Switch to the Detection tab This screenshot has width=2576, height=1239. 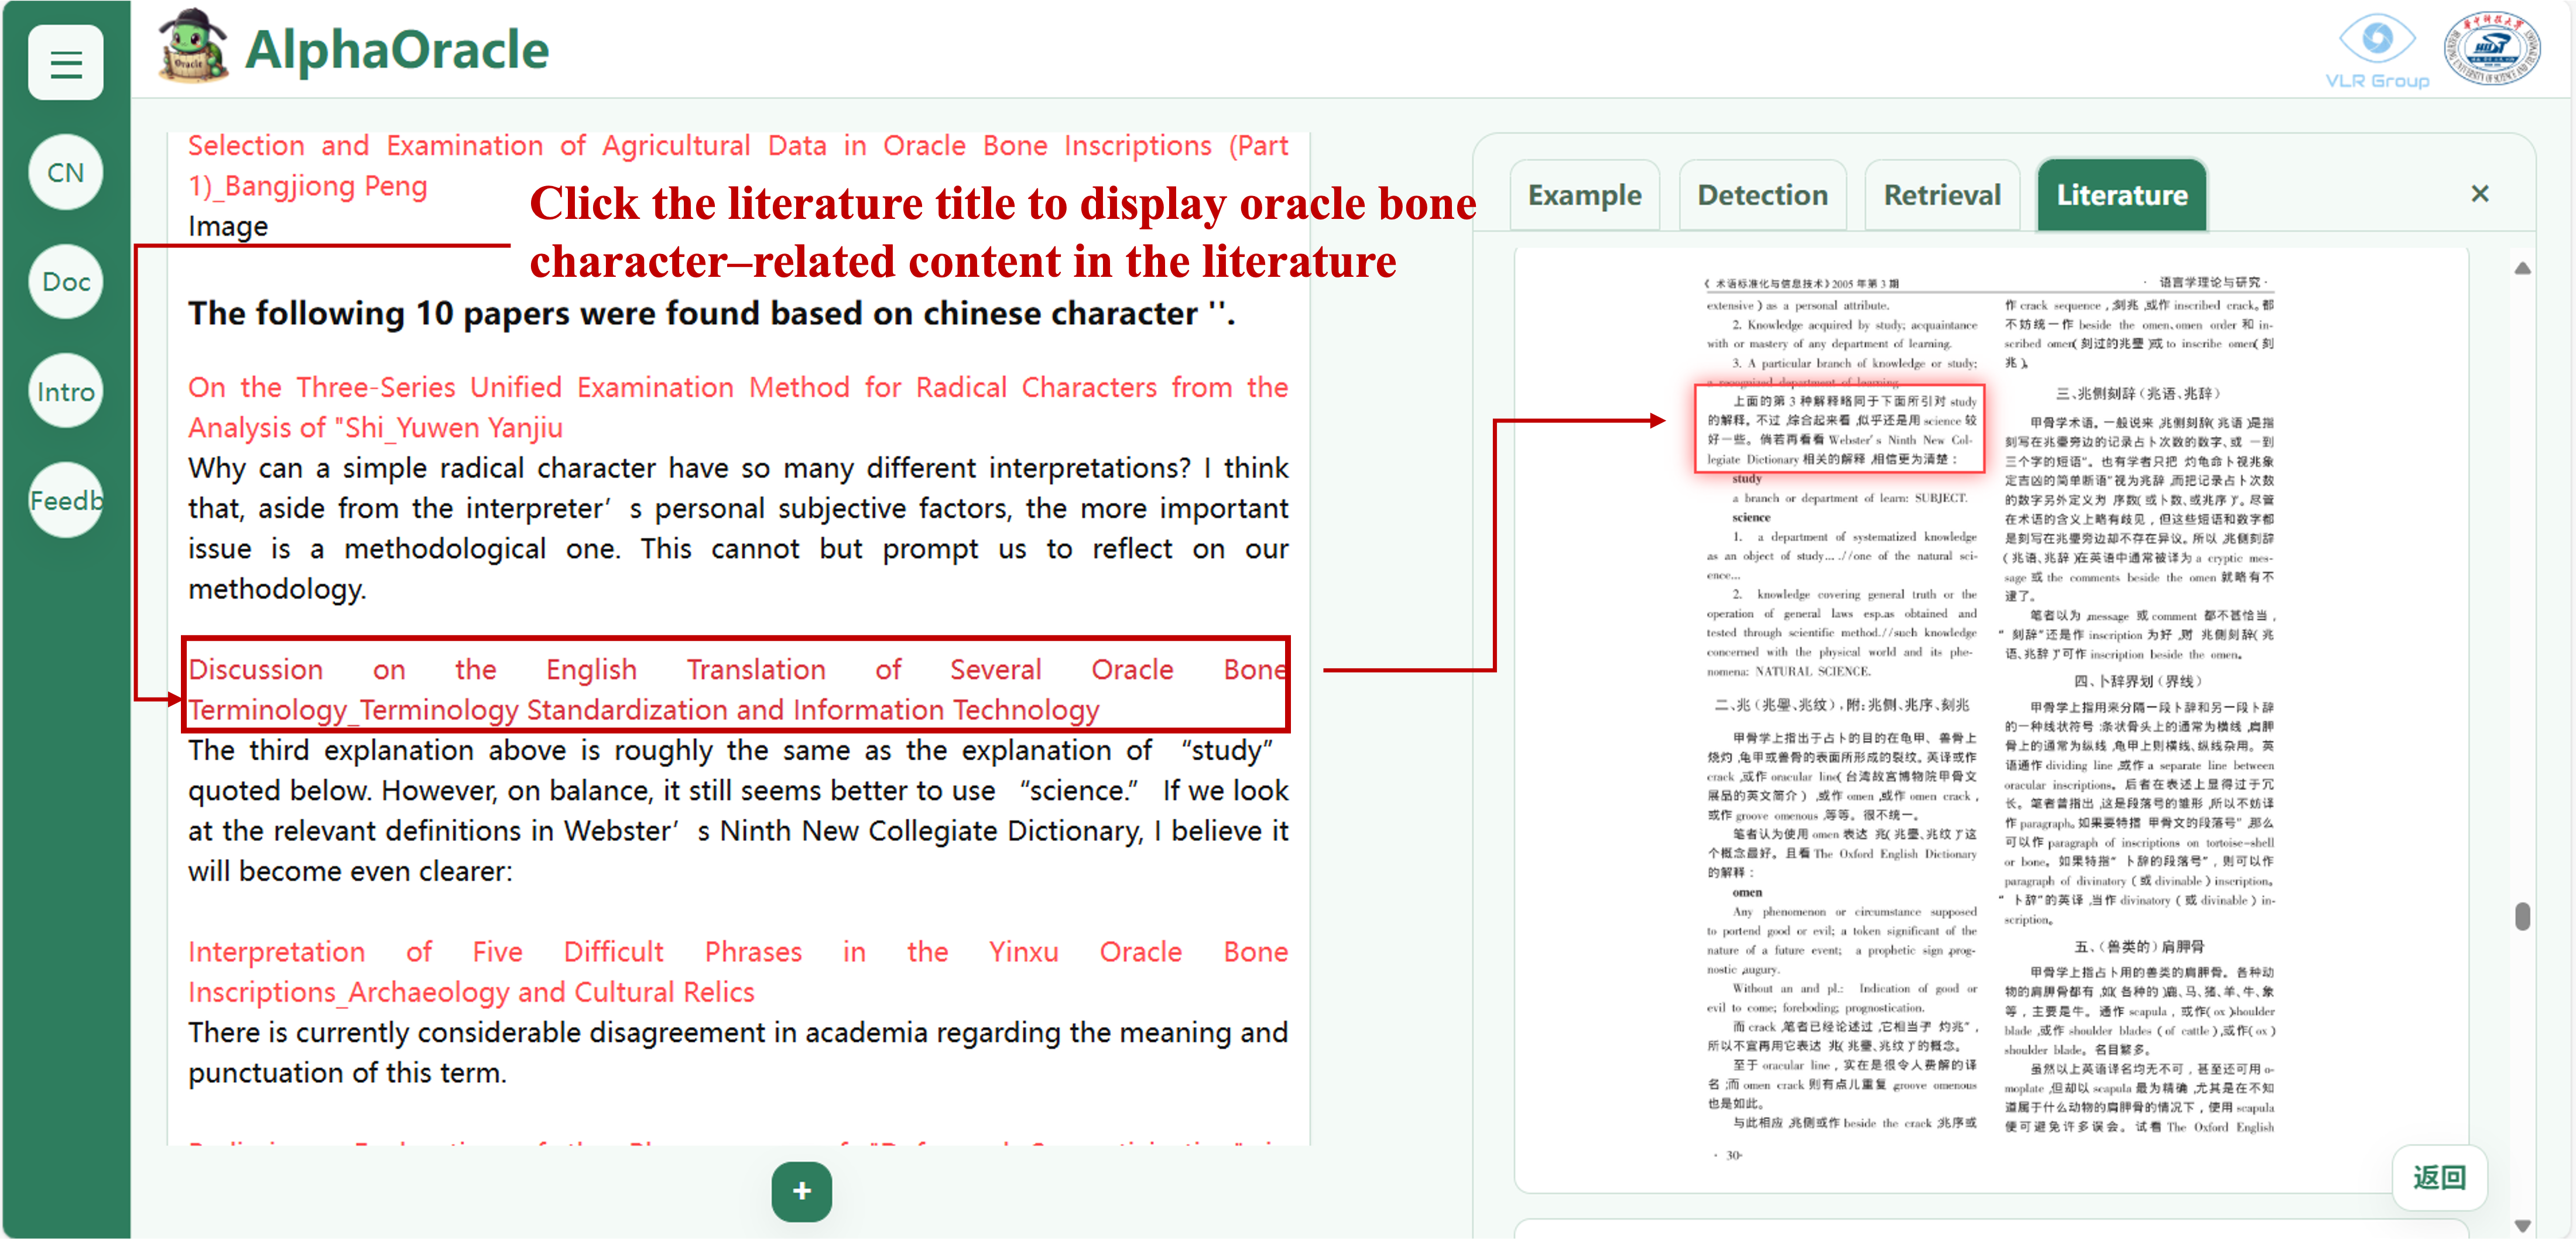click(1763, 194)
